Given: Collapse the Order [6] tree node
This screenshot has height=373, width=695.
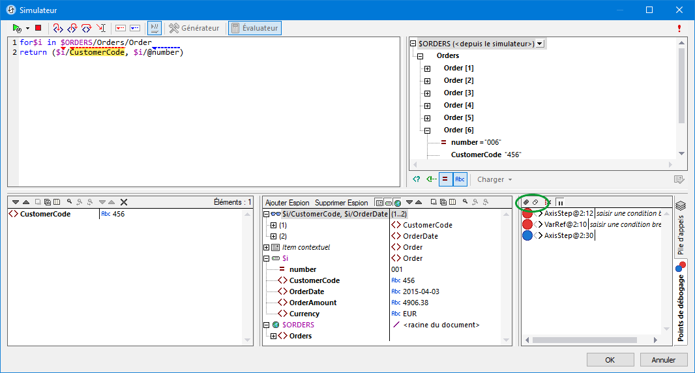Looking at the screenshot, I should tap(428, 130).
